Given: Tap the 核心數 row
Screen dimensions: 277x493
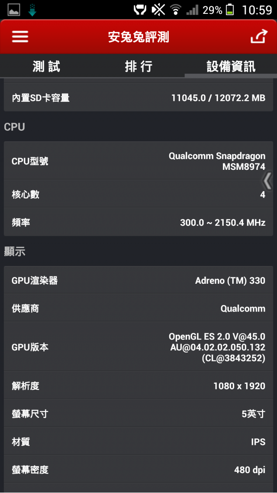Looking at the screenshot, I should [138, 195].
